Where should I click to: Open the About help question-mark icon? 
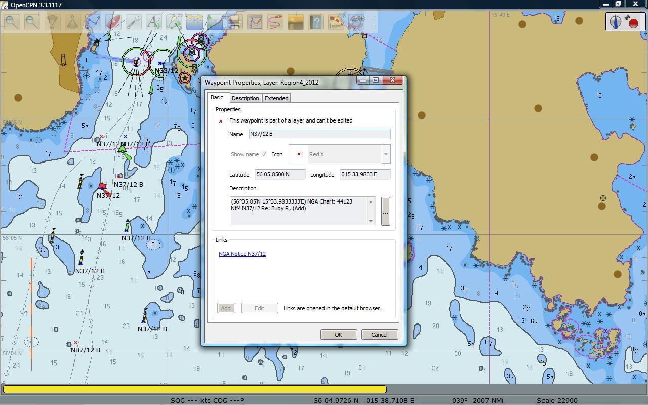click(316, 22)
